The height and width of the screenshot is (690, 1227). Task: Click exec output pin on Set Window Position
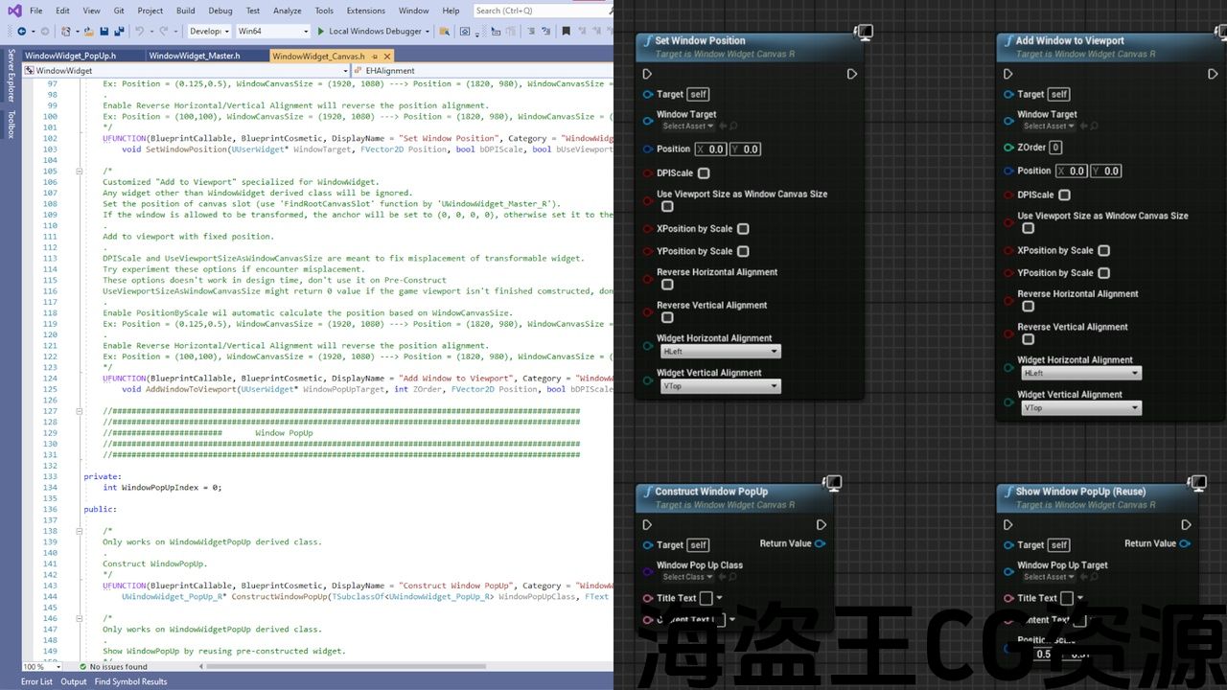coord(851,74)
